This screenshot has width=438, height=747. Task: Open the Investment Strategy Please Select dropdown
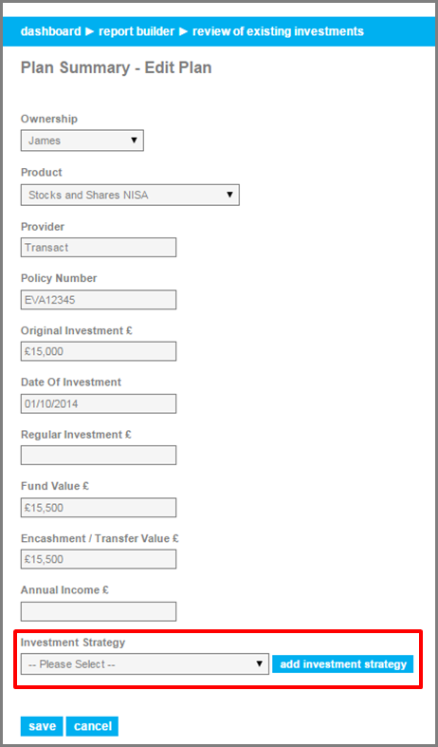click(x=145, y=664)
